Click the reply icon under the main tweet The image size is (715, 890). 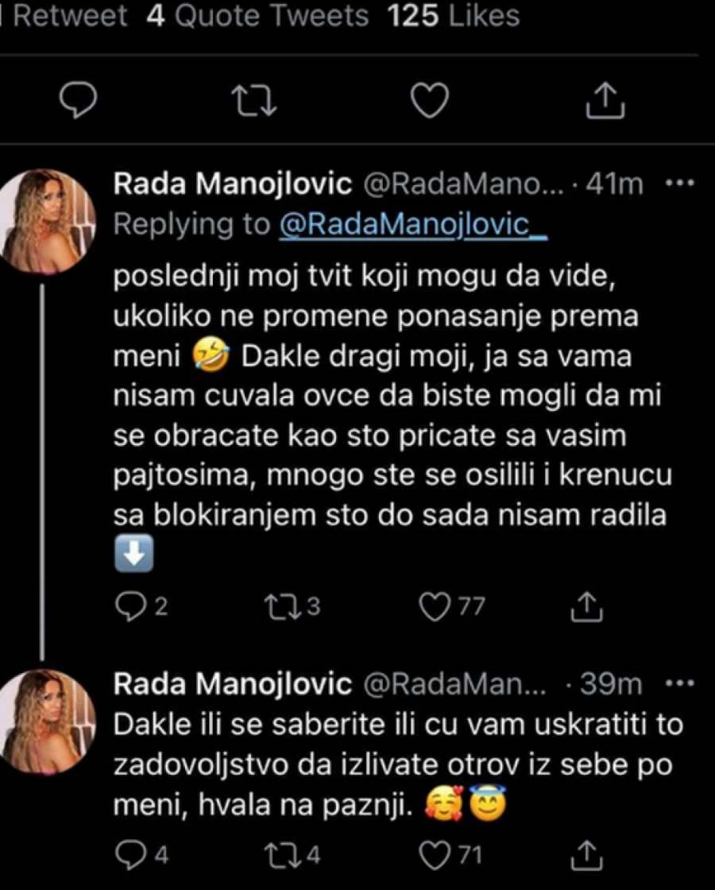click(x=77, y=99)
